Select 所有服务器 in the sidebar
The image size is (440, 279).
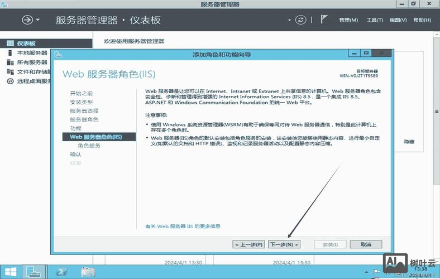(32, 62)
